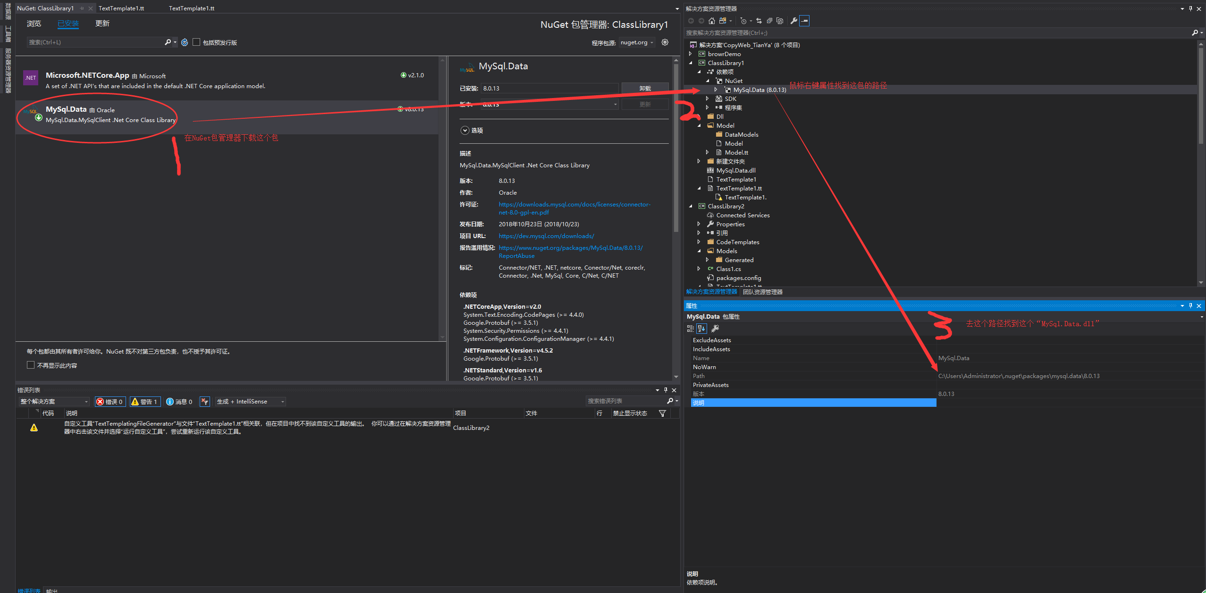Open the nuget.org package source dropdown
Image resolution: width=1206 pixels, height=593 pixels.
[637, 42]
